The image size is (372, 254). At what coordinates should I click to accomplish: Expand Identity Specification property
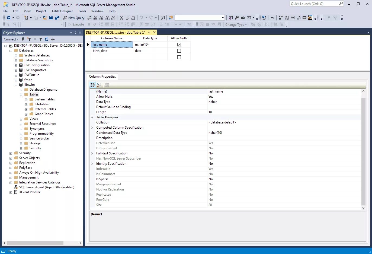click(x=92, y=164)
